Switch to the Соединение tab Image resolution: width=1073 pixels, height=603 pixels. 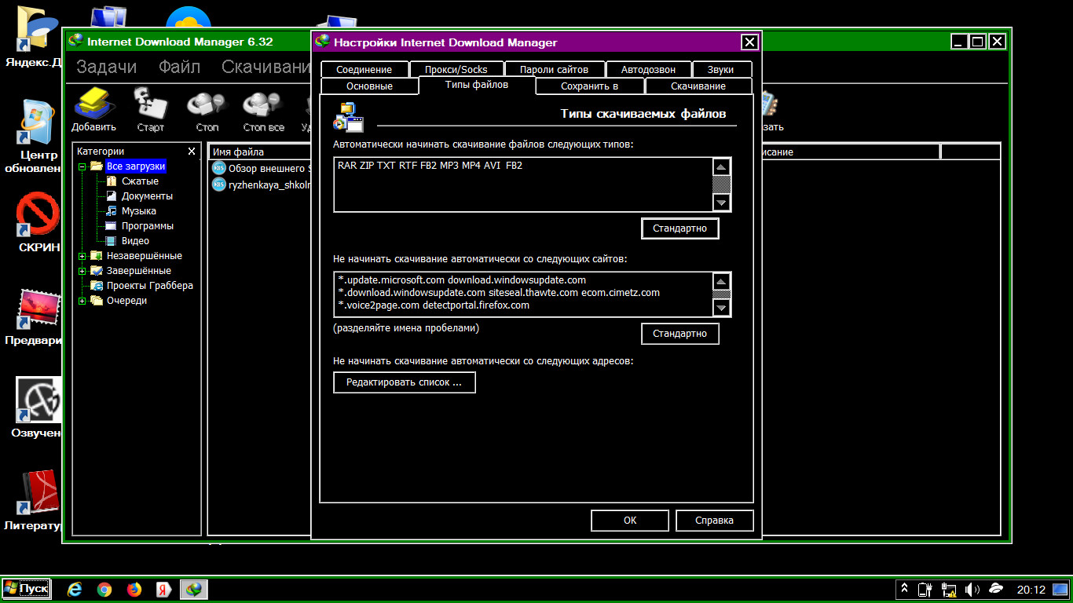[364, 69]
